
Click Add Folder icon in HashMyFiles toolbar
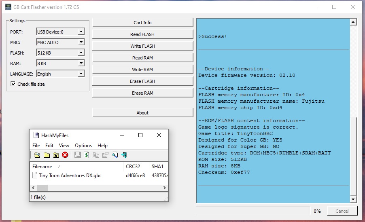47,155
